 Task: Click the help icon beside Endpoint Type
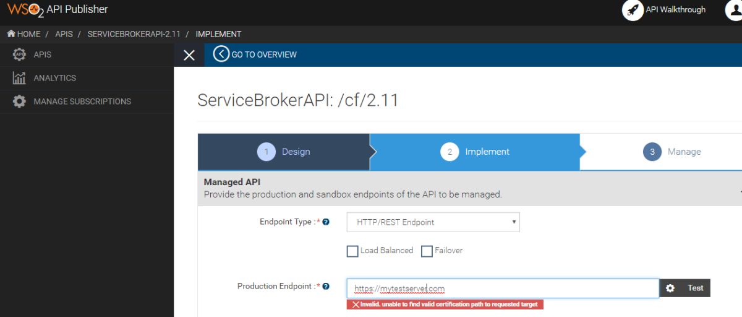[326, 222]
